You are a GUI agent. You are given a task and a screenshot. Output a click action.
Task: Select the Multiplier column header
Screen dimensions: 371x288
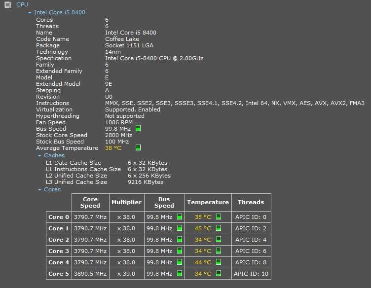pos(127,202)
